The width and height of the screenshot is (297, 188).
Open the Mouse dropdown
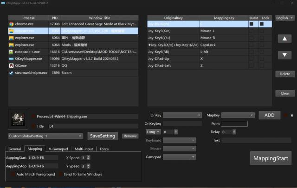coord(180,149)
